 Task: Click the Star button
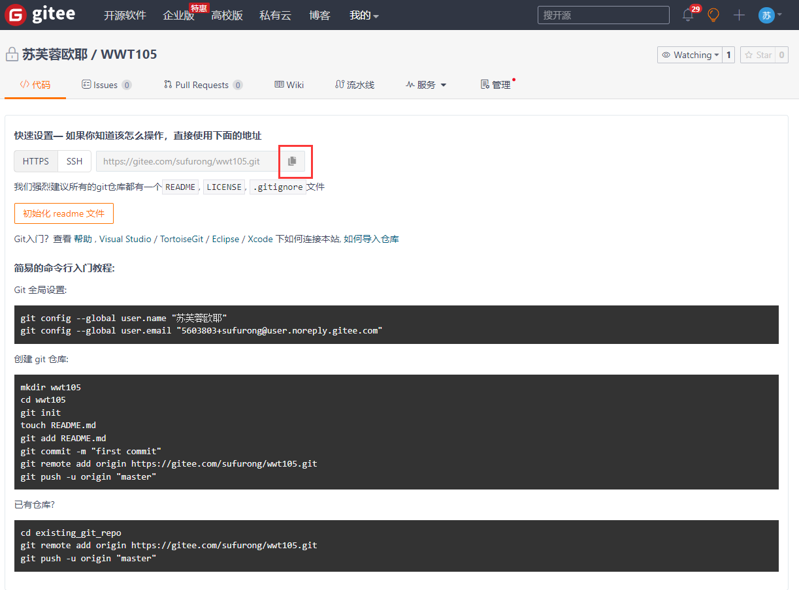tap(758, 55)
